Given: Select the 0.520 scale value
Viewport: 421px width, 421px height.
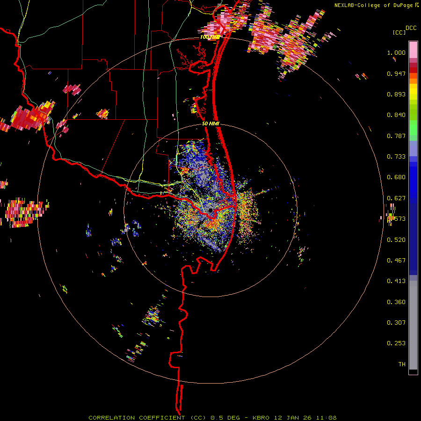Looking at the screenshot, I should coord(396,240).
